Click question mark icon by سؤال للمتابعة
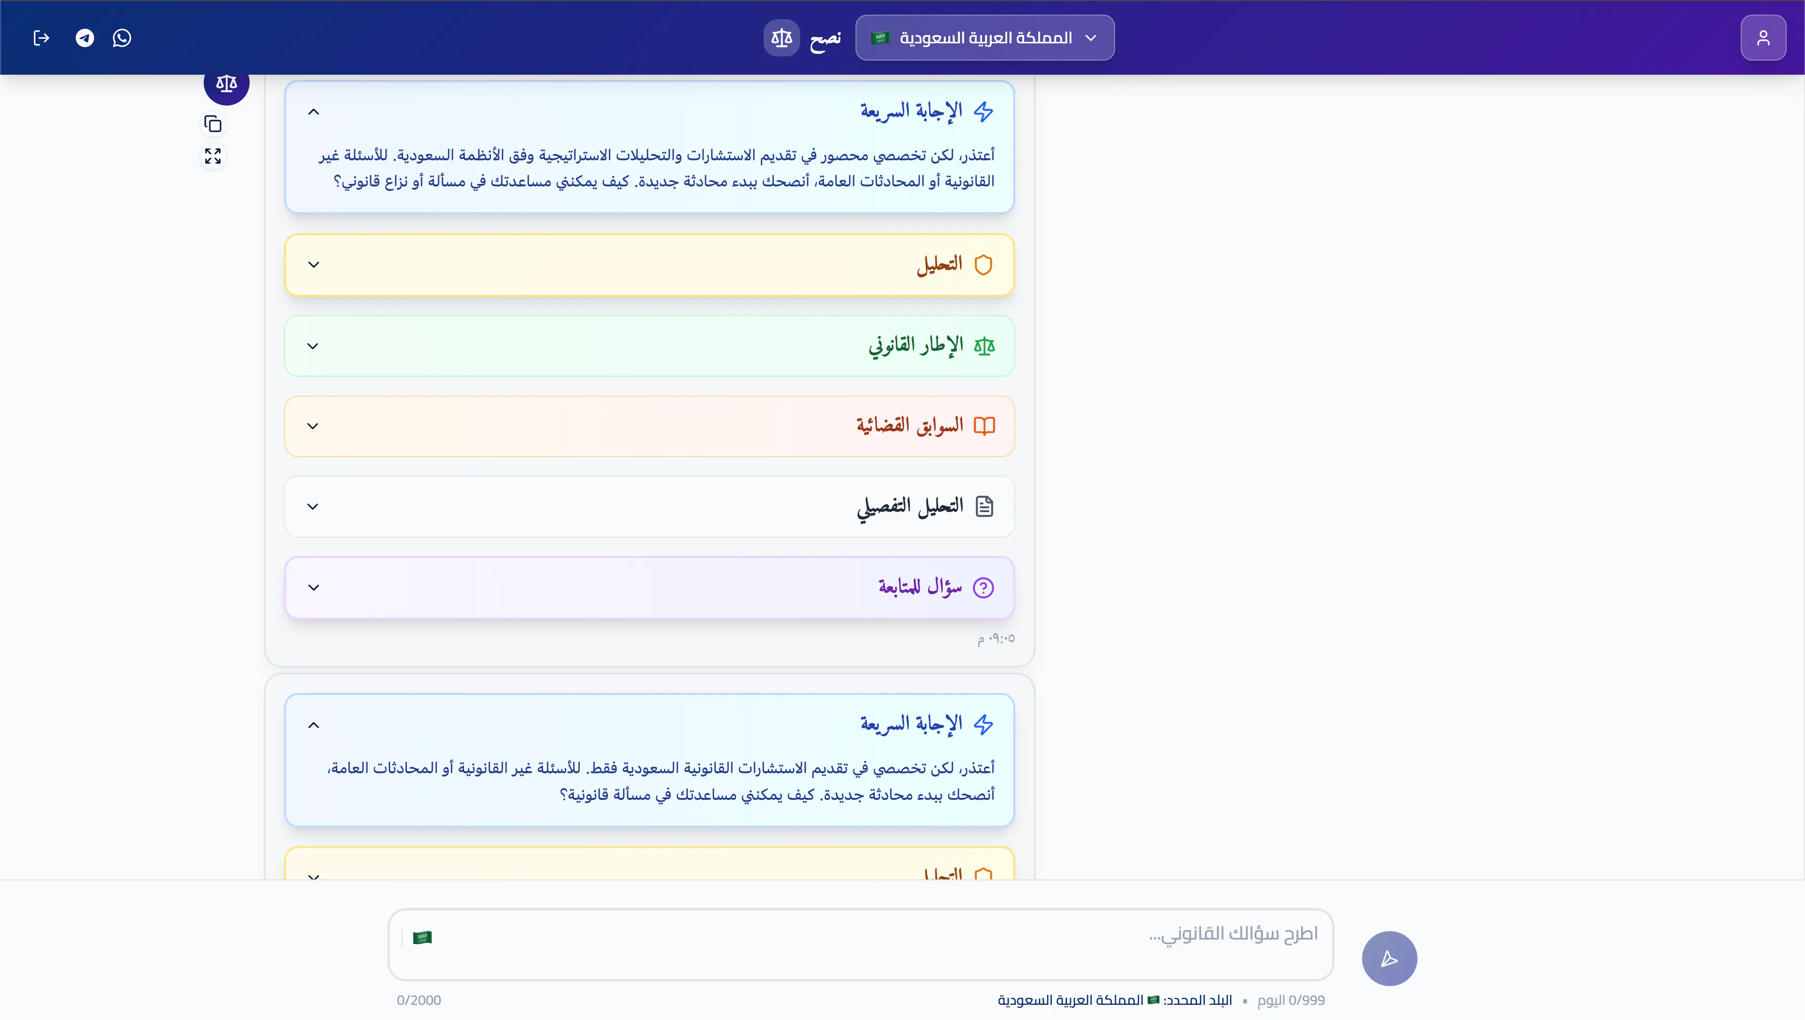This screenshot has height=1020, width=1805. (984, 587)
